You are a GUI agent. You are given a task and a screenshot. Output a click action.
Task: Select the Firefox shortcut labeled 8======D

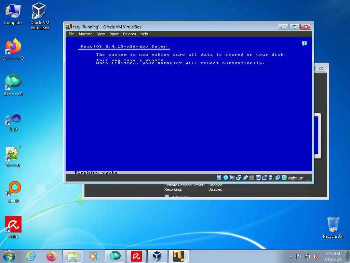(13, 49)
